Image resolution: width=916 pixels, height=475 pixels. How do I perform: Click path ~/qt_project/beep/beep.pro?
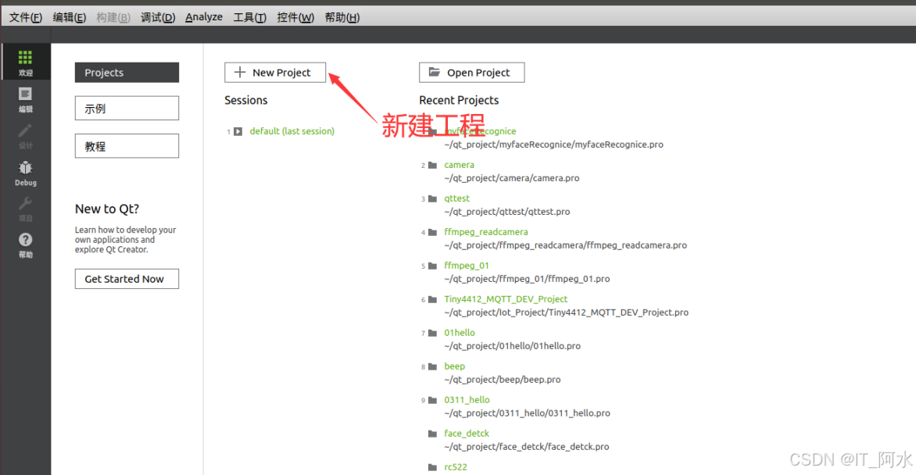(503, 380)
